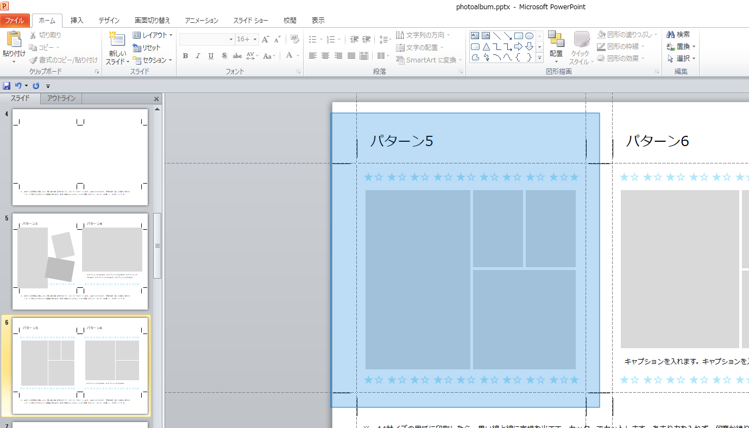Decrease font size with small A icon

[277, 39]
